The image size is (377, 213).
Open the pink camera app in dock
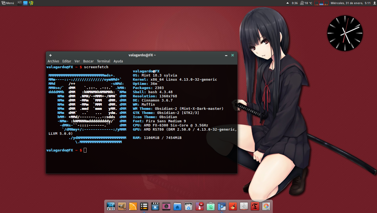tap(166, 206)
